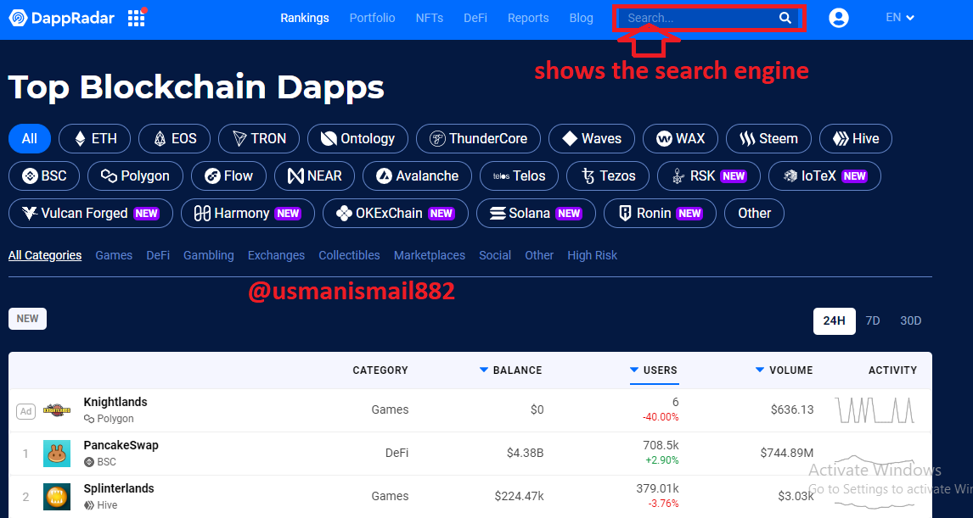
Task: Select the 7D time range
Action: click(x=873, y=321)
